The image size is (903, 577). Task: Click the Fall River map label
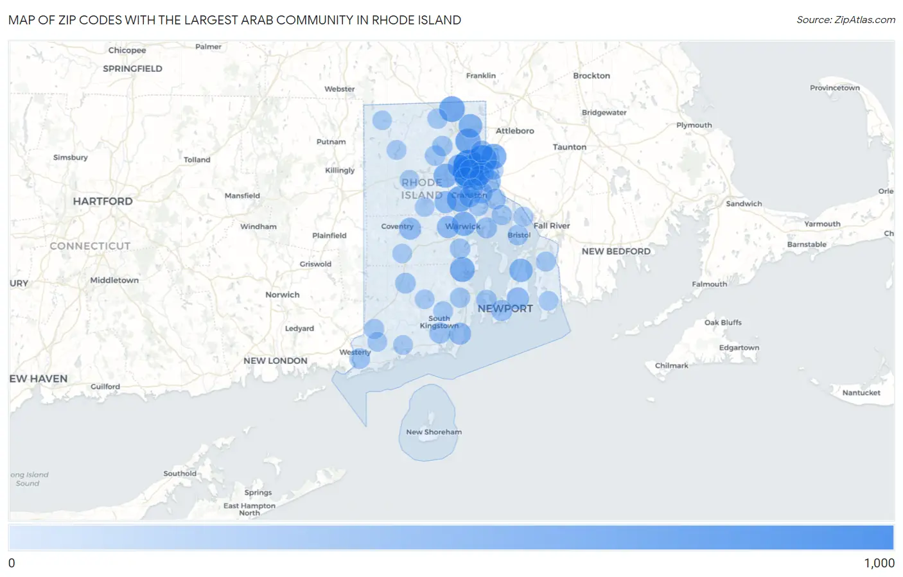[552, 226]
